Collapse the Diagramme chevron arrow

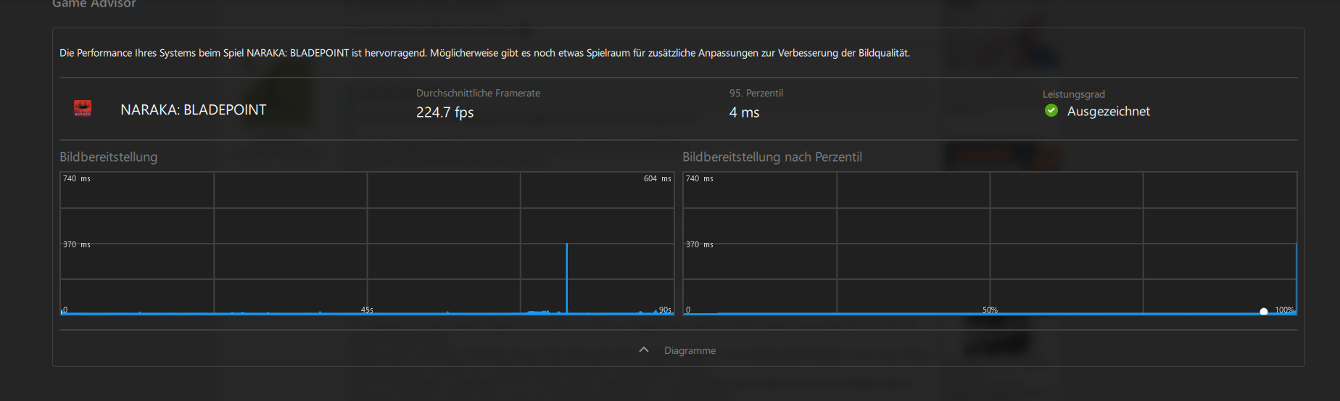click(x=644, y=350)
